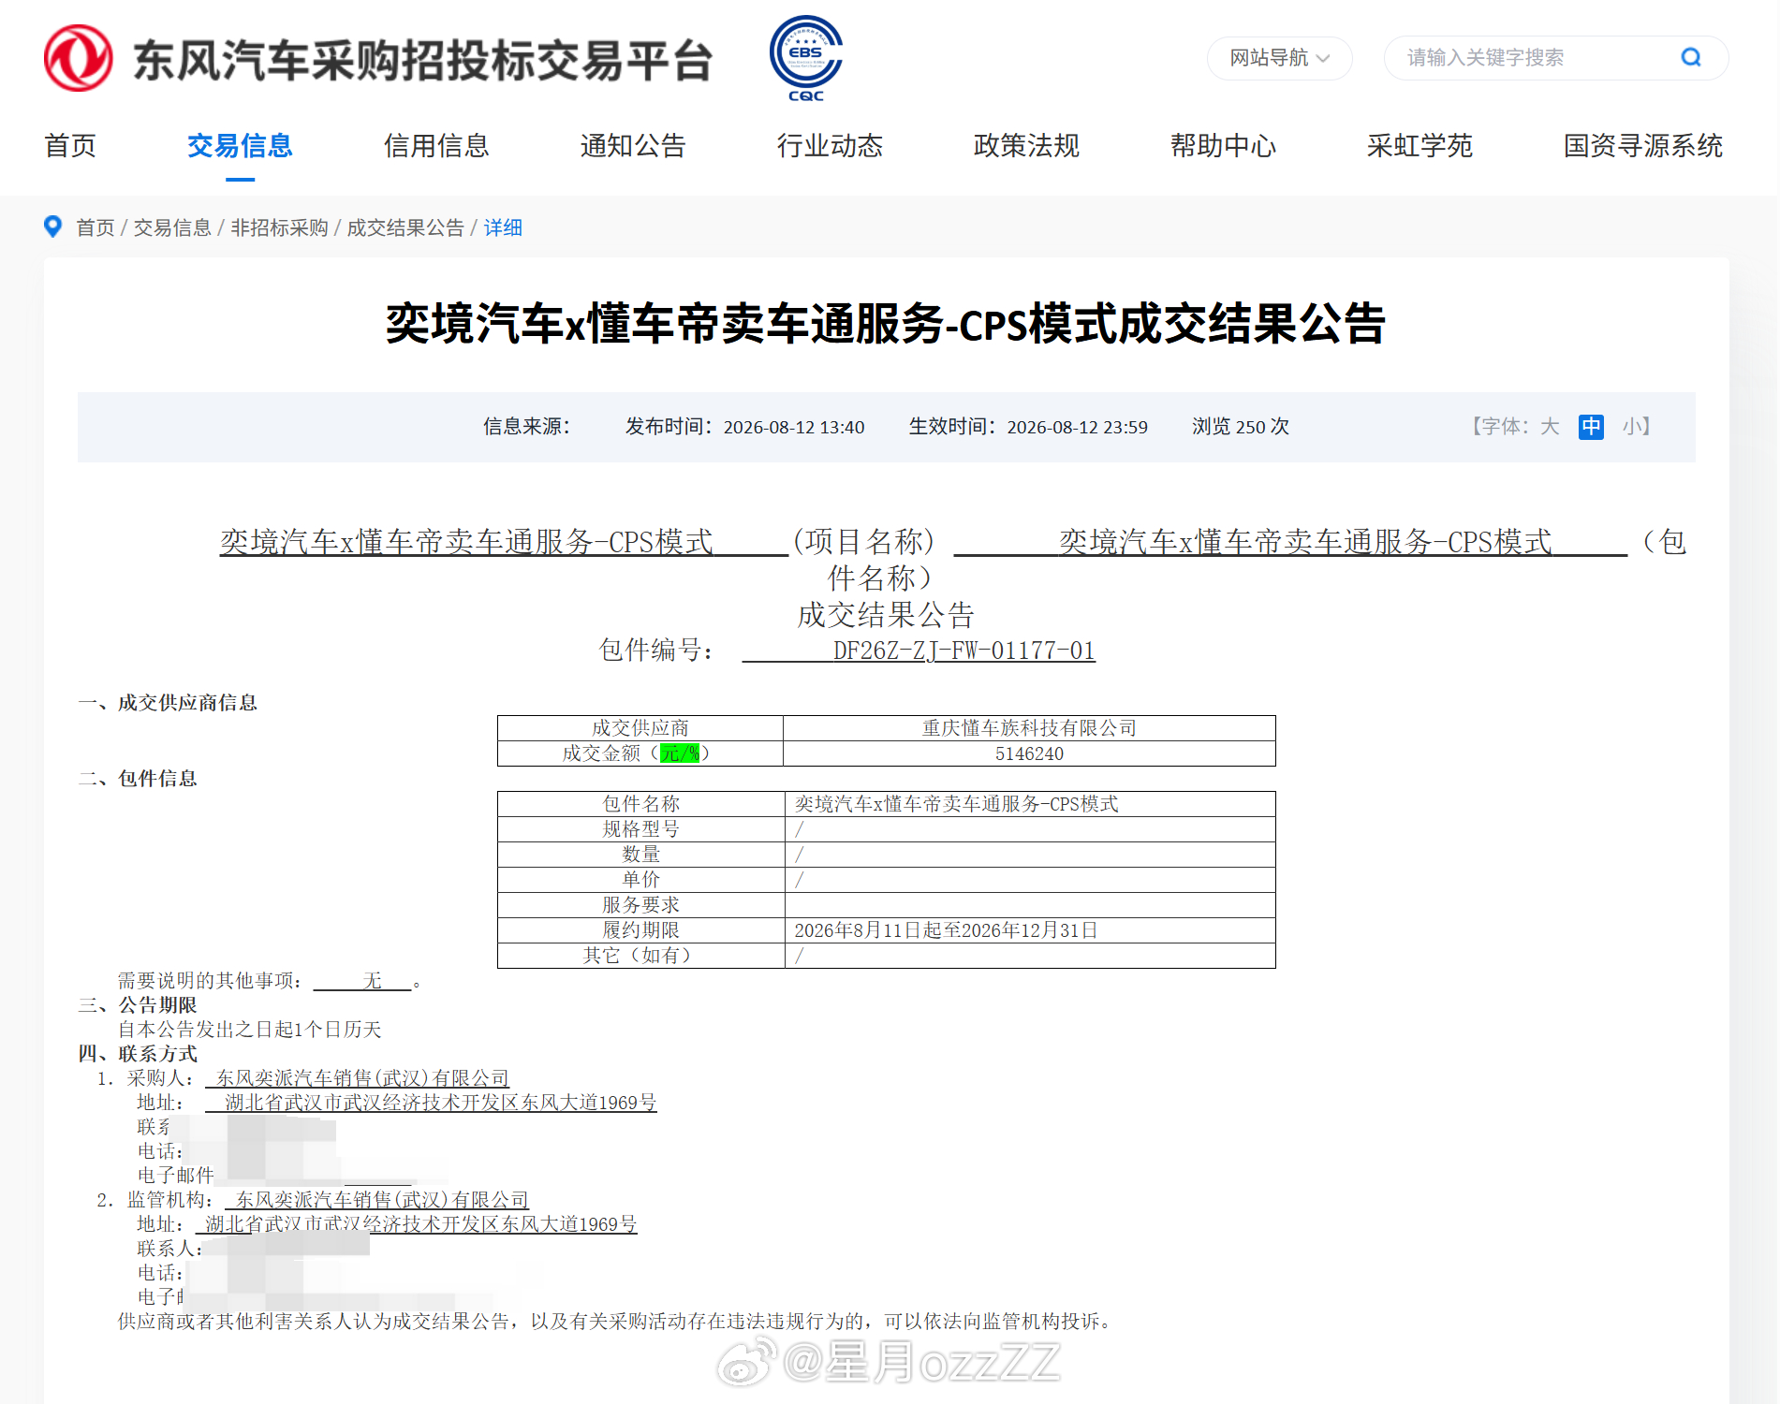Viewport: 1780px width, 1404px height.
Task: Click the effective time 2026-08-12 23:59
Action: 1077,427
